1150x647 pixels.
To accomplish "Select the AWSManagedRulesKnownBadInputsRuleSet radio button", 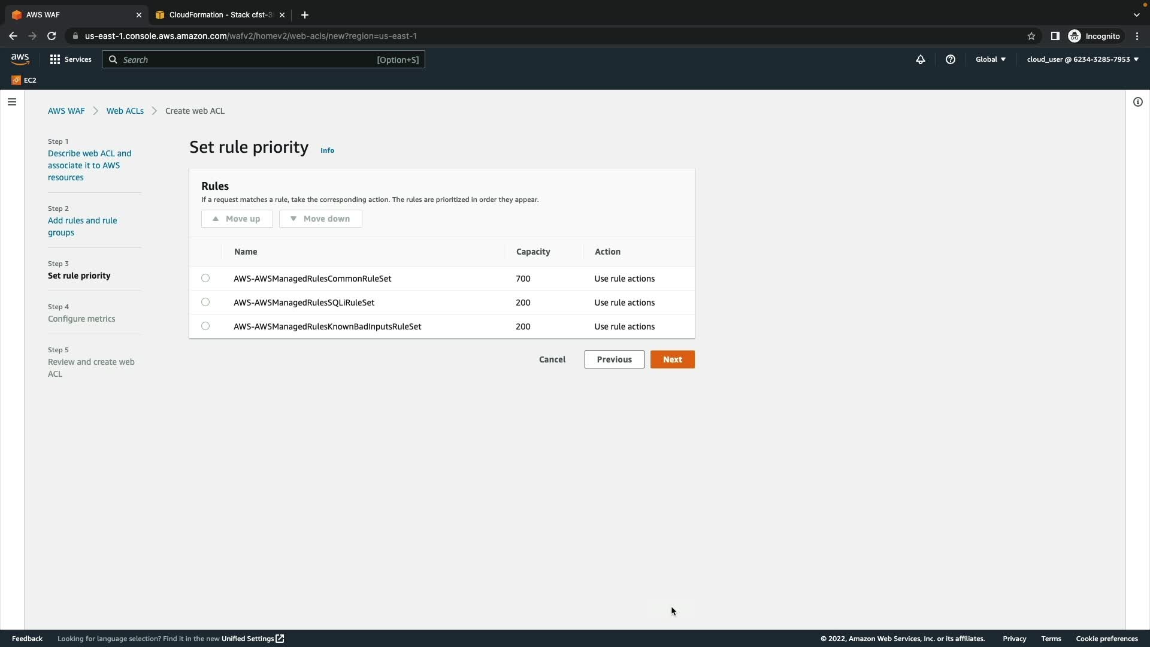I will click(205, 326).
